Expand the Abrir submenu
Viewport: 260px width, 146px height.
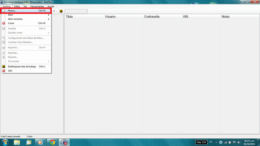click(26, 15)
